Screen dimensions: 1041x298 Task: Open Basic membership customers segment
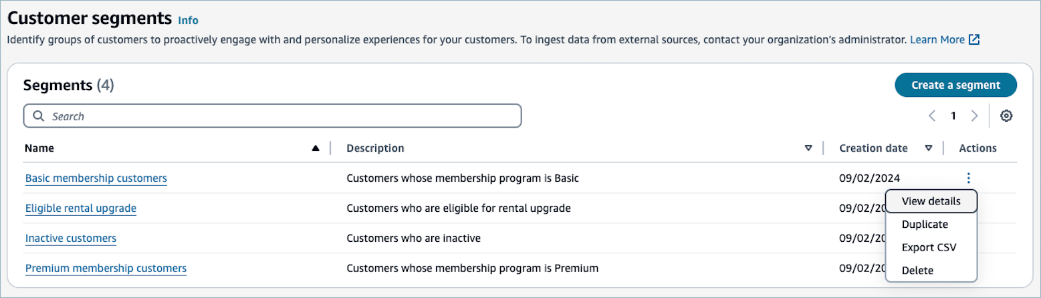(96, 178)
